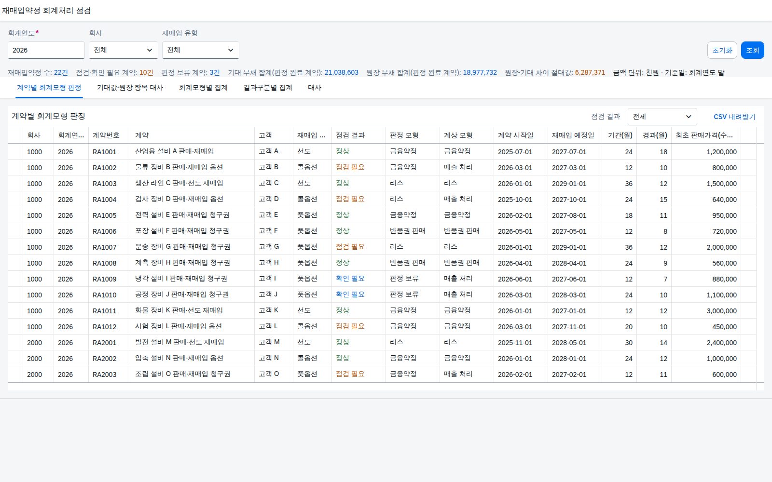Click 판정 보류 in RA1009 row

pyautogui.click(x=404, y=279)
